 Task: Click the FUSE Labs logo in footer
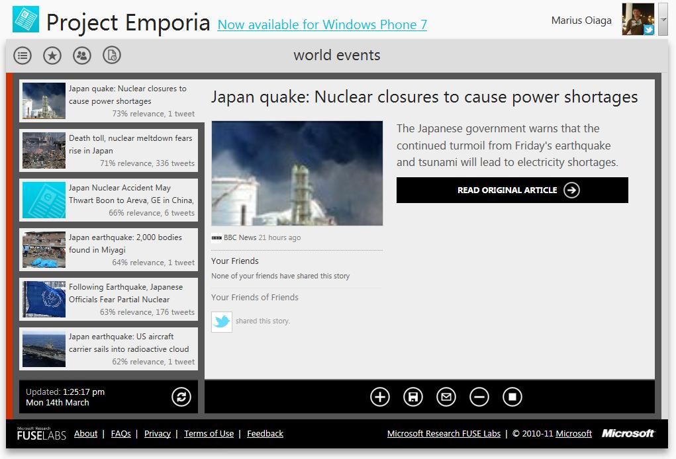click(x=42, y=434)
